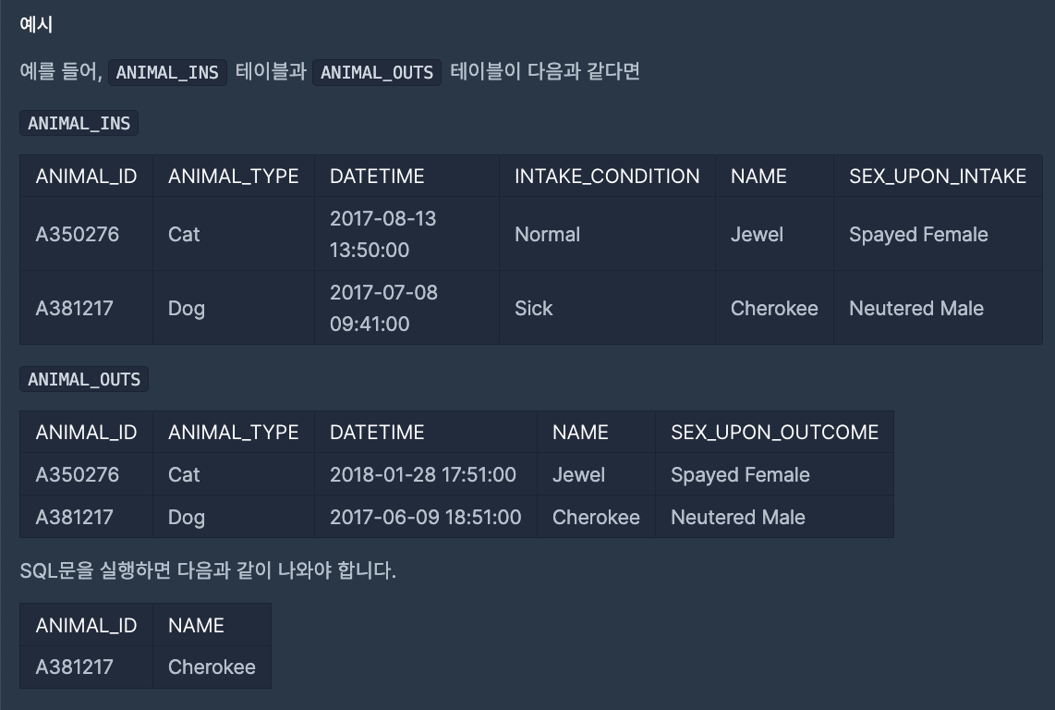Click the SEX_UPON_OUTCOME column header
This screenshot has width=1055, height=710.
[x=774, y=432]
